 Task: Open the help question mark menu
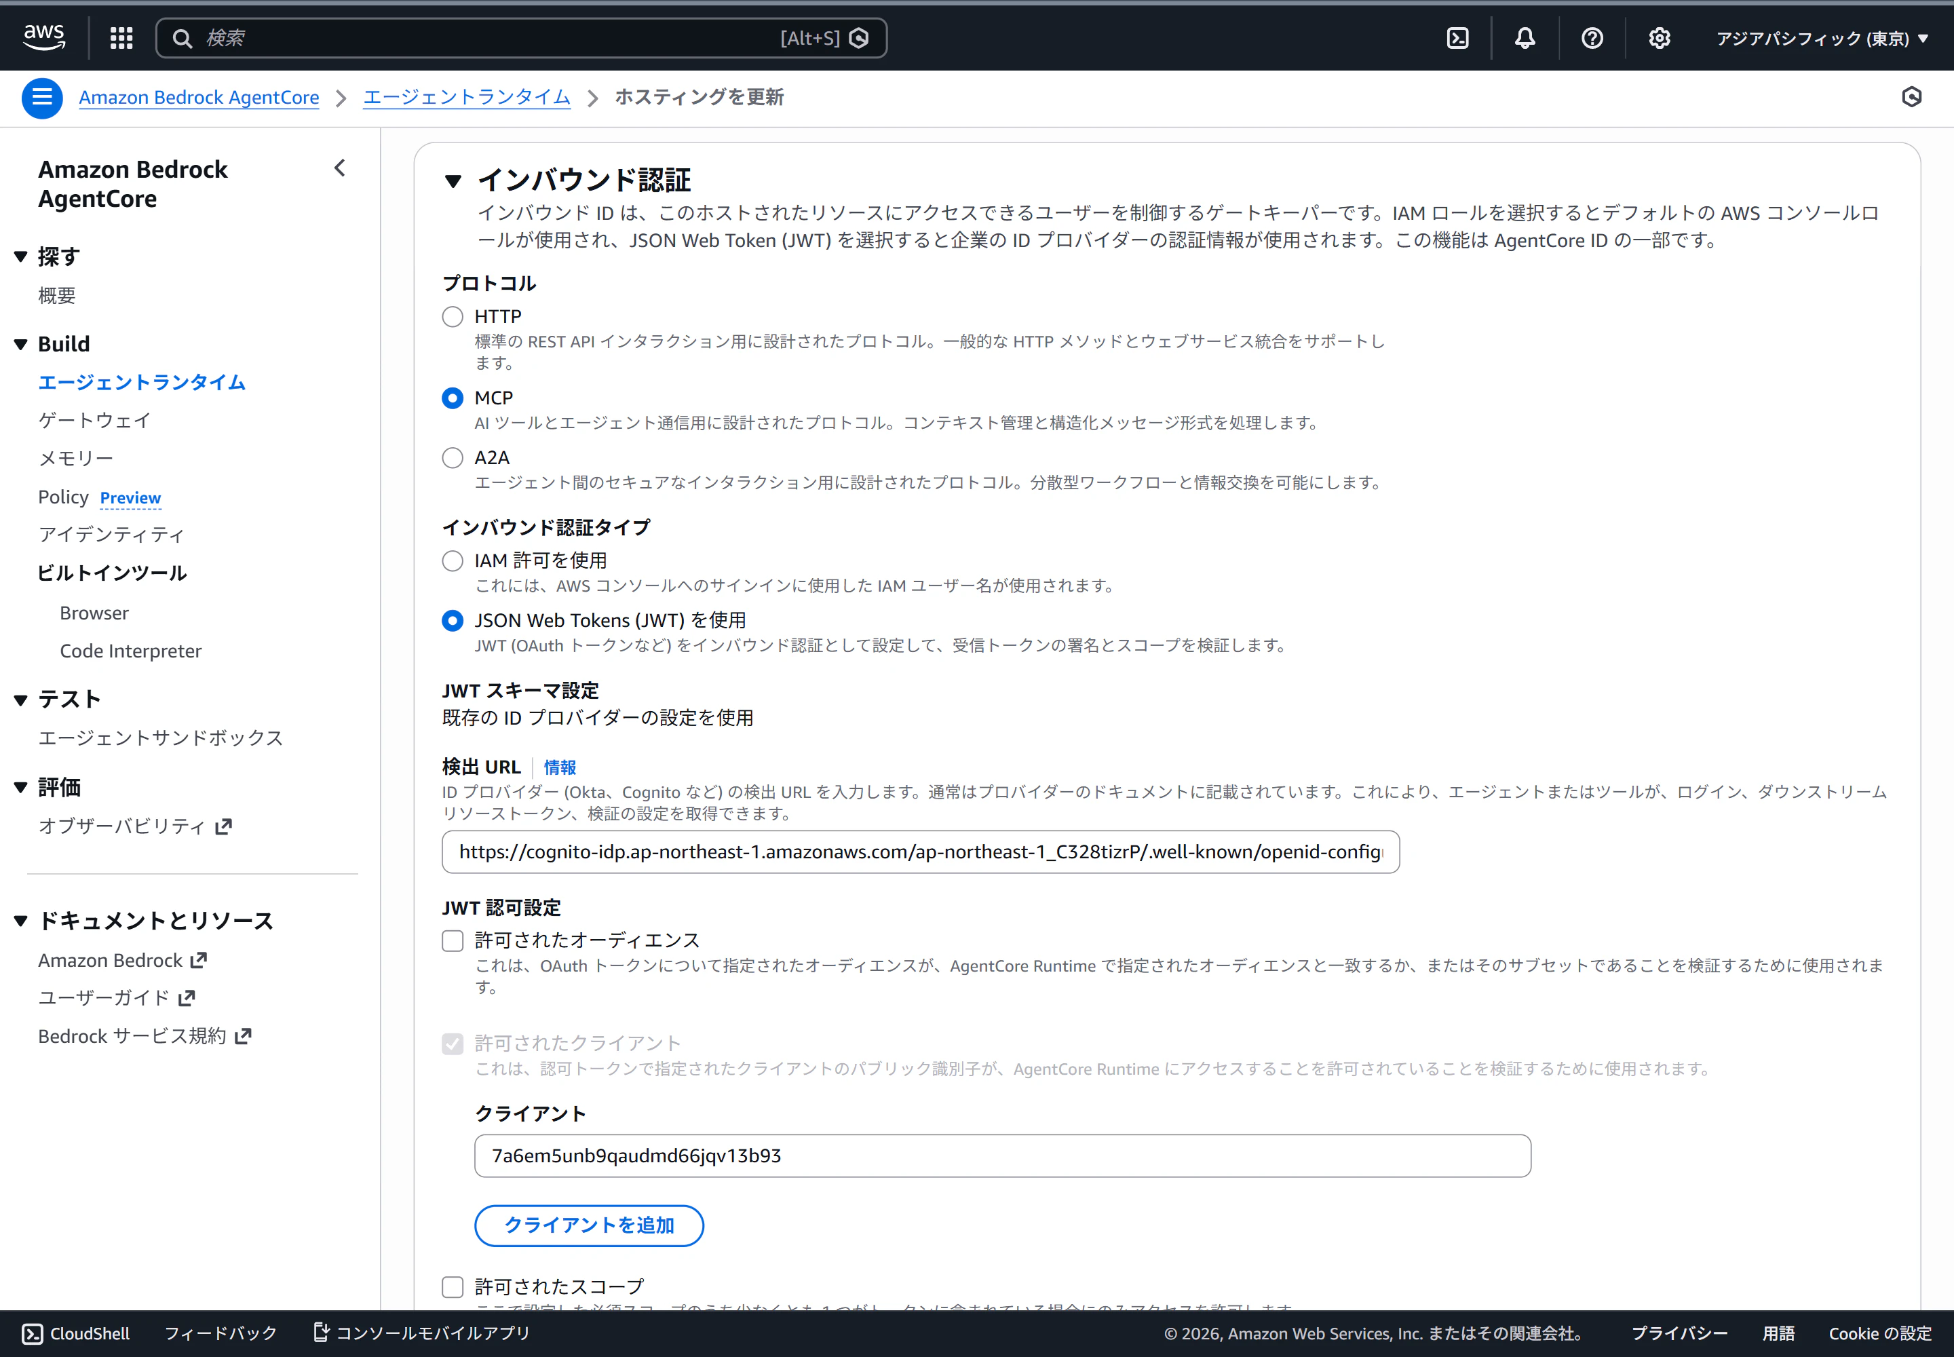[1592, 37]
